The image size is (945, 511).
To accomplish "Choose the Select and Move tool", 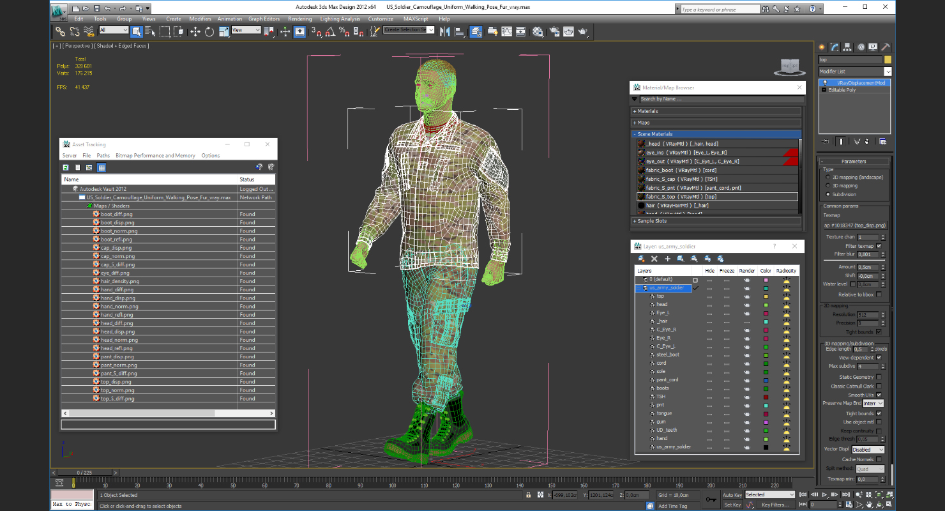I will (x=195, y=31).
